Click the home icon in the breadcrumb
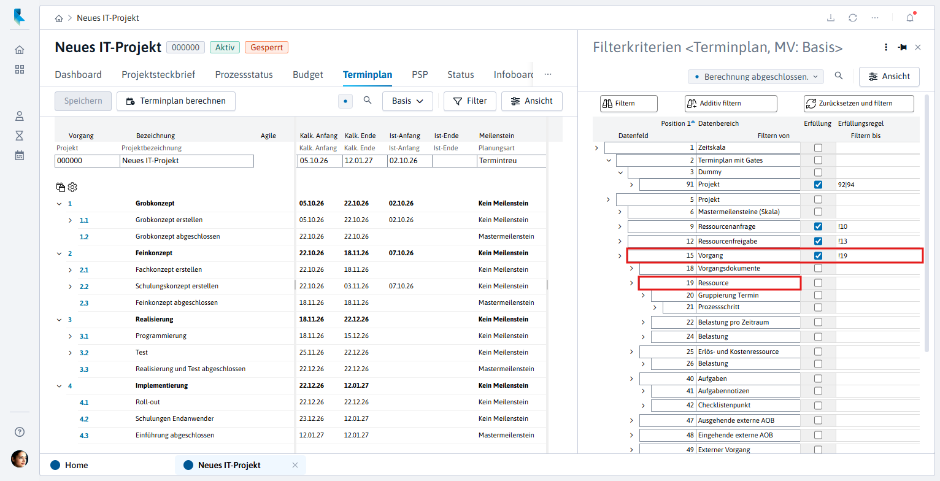 tap(59, 18)
